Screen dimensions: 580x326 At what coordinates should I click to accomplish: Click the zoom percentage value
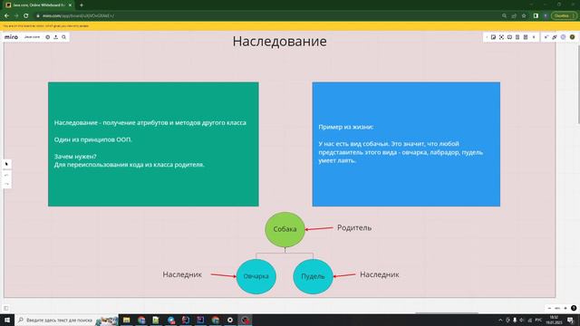pyautogui.click(x=557, y=308)
